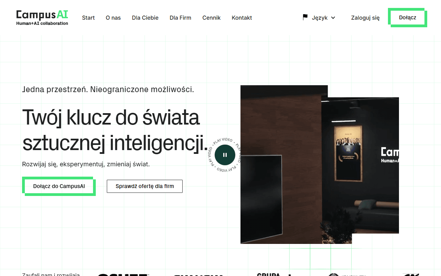
Task: Open Dla Ciebie section
Action: coord(145,18)
